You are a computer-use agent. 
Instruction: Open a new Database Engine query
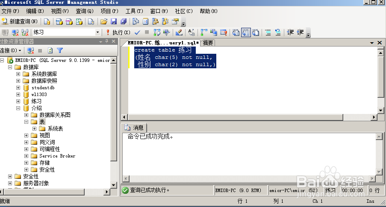(47, 22)
